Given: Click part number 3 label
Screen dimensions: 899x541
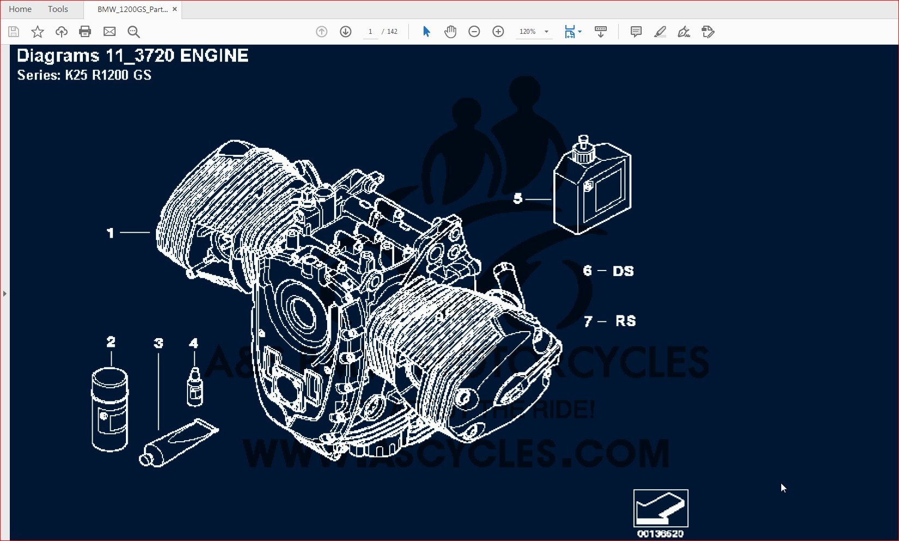Looking at the screenshot, I should pyautogui.click(x=158, y=343).
